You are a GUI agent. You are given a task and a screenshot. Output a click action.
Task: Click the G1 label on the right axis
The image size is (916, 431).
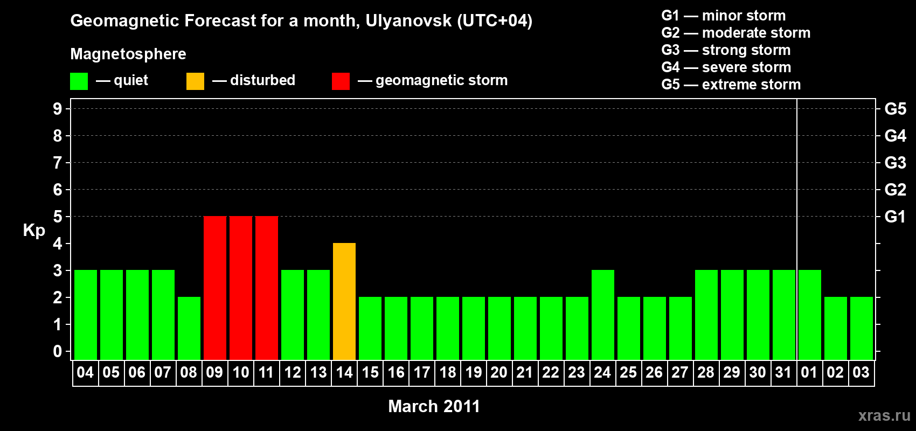coord(896,217)
